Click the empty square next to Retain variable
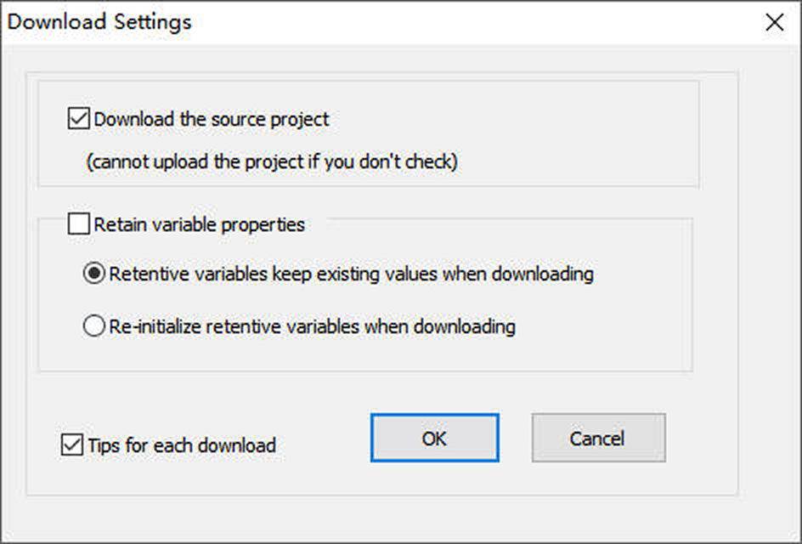Viewport: 802px width, 544px height. point(78,225)
